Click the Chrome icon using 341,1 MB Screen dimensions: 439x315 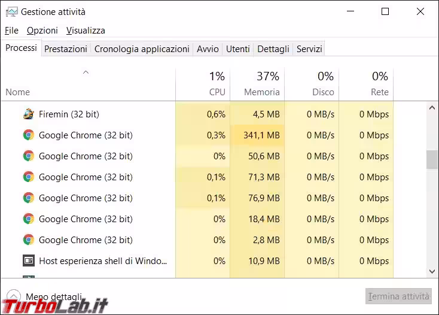(x=28, y=135)
